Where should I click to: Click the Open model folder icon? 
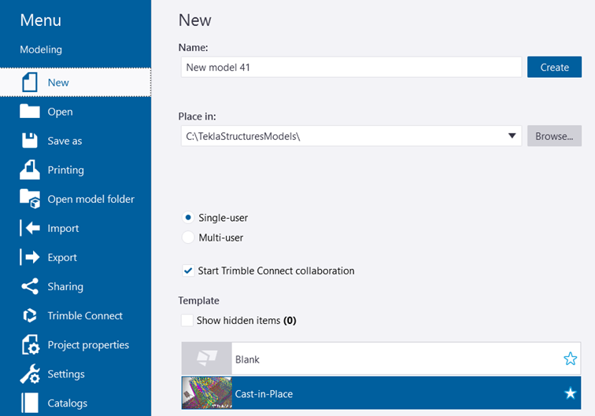(30, 199)
